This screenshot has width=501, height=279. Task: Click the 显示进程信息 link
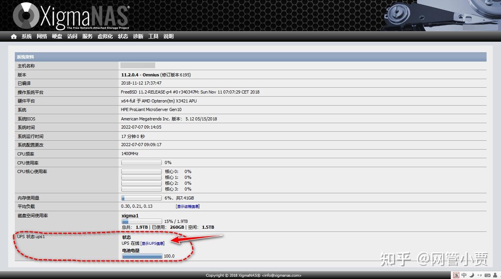coord(188,206)
